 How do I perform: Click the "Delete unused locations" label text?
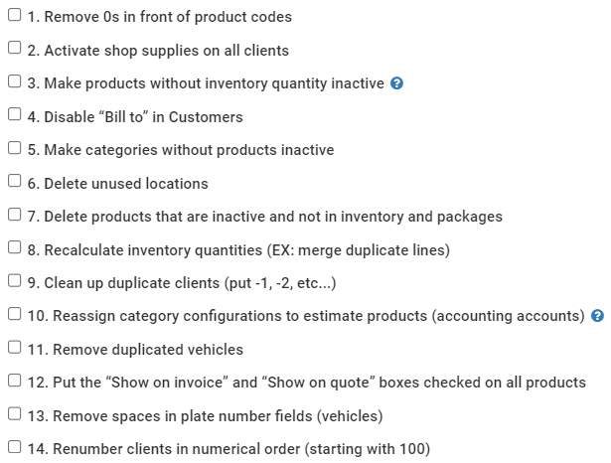click(x=125, y=184)
